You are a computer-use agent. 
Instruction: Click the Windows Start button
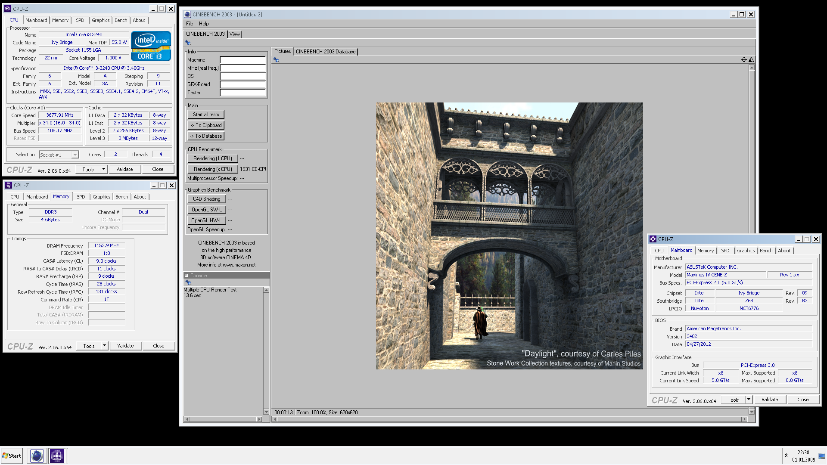click(x=12, y=456)
